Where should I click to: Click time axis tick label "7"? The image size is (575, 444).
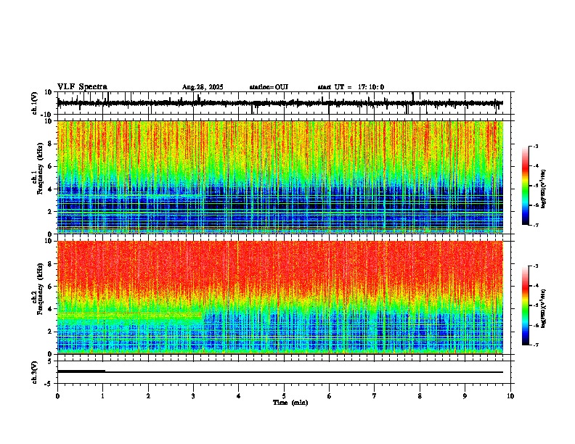click(x=375, y=396)
